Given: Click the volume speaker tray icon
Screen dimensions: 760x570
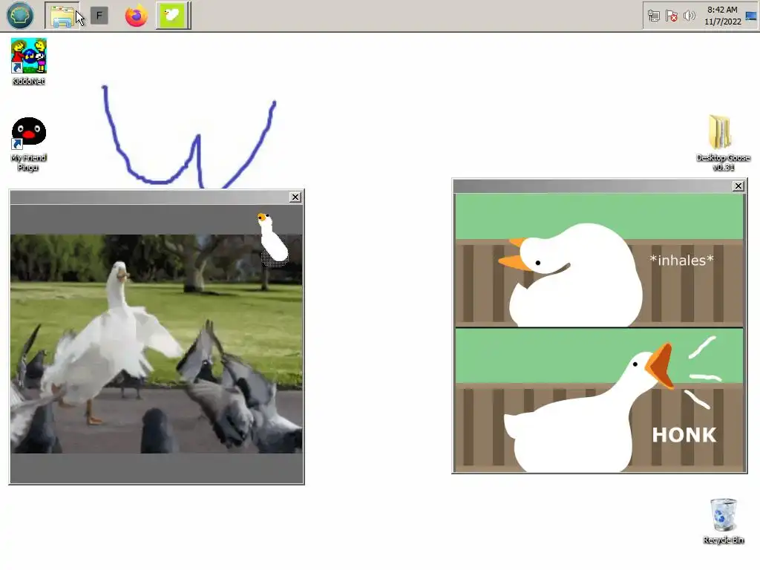Looking at the screenshot, I should pyautogui.click(x=689, y=16).
